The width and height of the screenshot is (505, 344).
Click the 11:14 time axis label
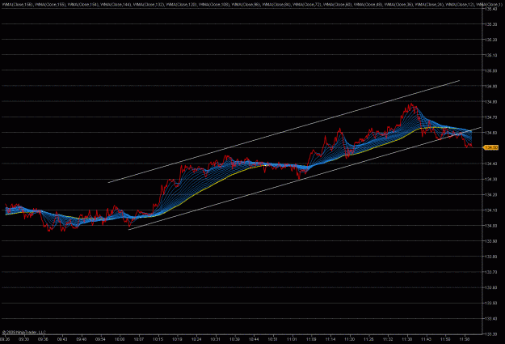click(330, 339)
